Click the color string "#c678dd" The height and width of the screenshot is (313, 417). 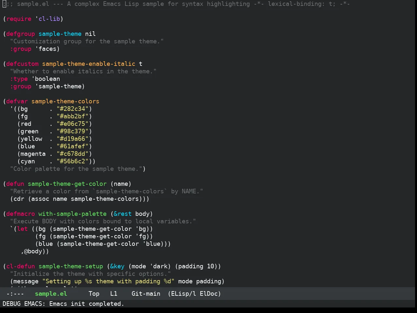point(73,154)
